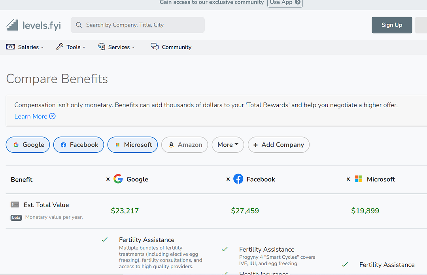Expand the Services menu

(x=117, y=47)
